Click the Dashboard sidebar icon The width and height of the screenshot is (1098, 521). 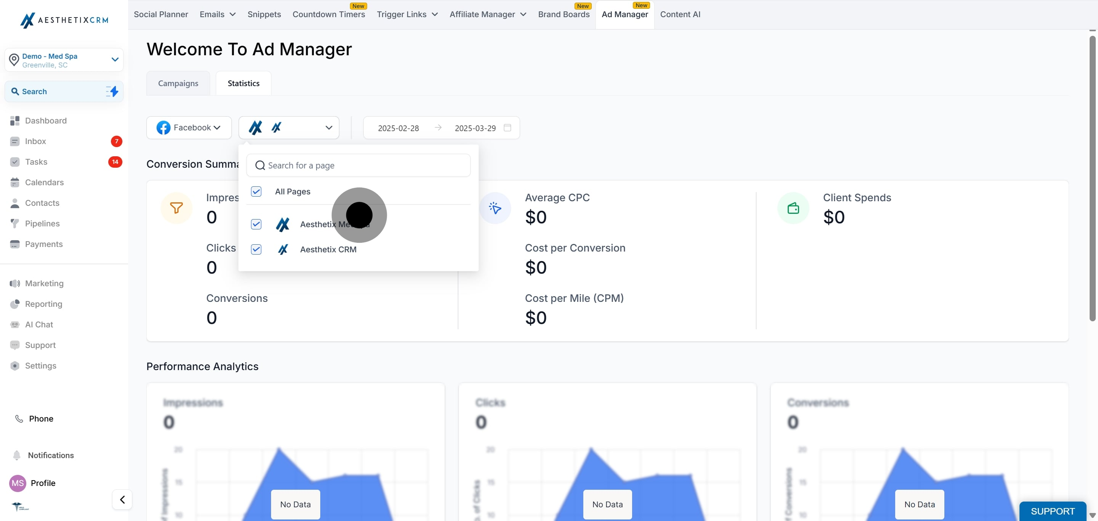[15, 120]
